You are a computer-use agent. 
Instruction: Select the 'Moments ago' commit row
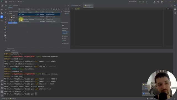click(39, 12)
